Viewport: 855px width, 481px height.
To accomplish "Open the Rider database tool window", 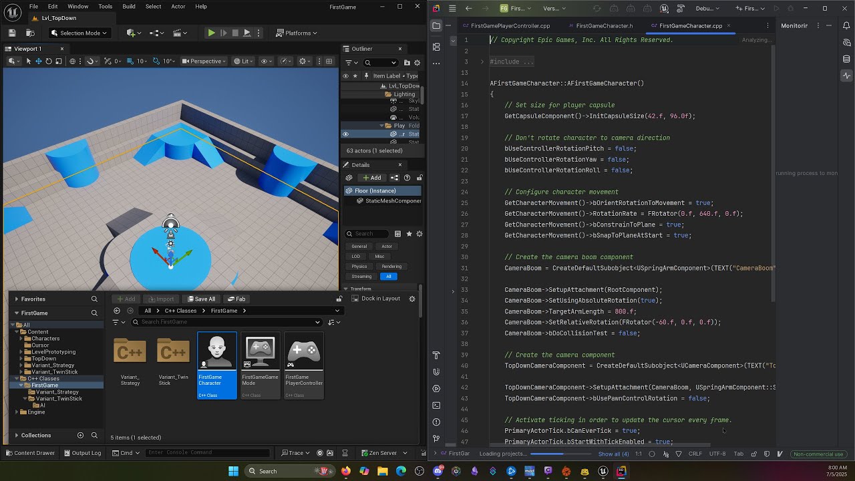I will [x=847, y=59].
